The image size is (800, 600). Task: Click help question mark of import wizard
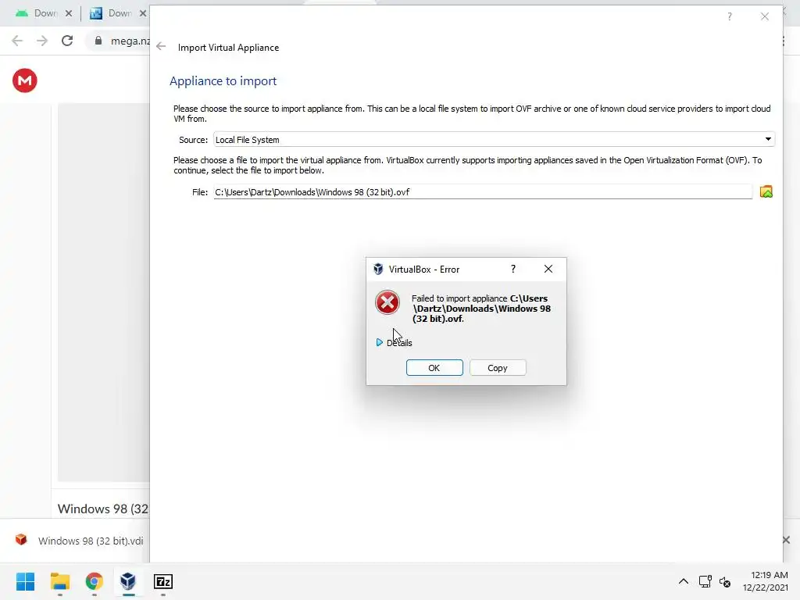point(730,16)
